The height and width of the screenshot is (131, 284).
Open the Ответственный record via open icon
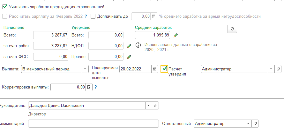point(255,123)
